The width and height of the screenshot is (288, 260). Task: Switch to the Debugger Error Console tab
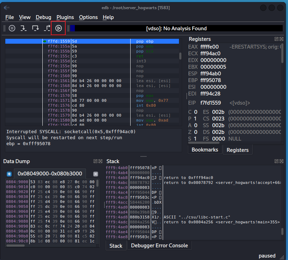pos(159,245)
